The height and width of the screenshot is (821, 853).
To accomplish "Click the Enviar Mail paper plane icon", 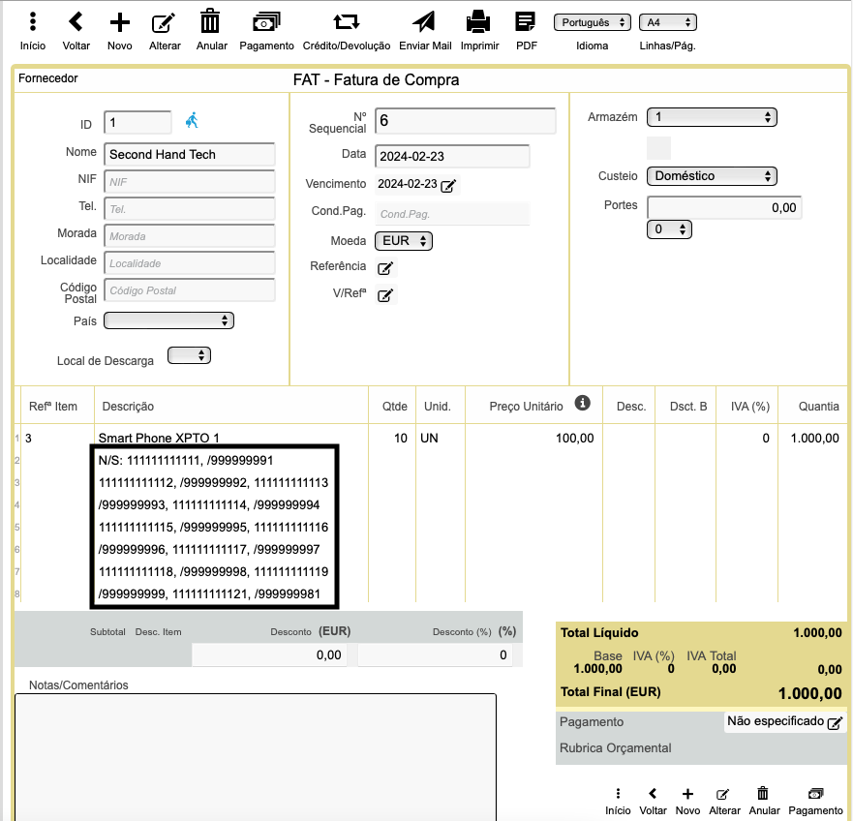I will pyautogui.click(x=424, y=22).
